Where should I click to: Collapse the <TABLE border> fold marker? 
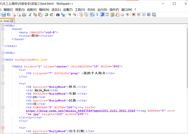coord(3,66)
